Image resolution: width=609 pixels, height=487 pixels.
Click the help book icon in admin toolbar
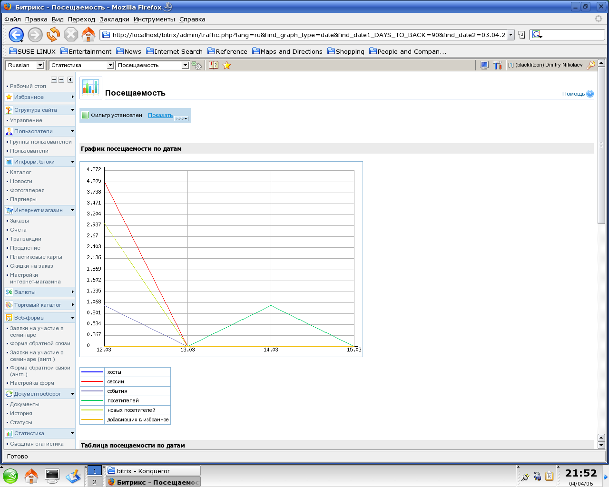(214, 65)
